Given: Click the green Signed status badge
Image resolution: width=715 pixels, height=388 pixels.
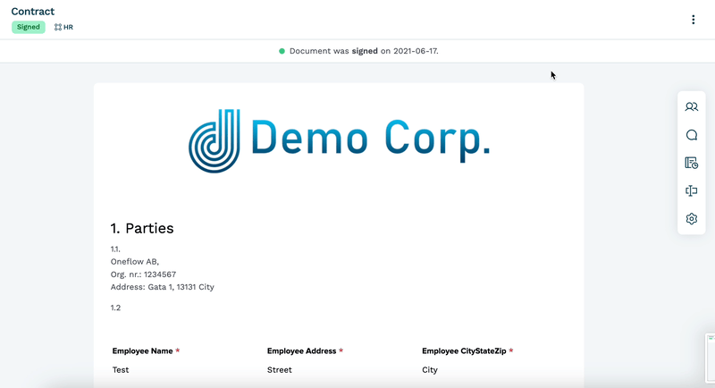Looking at the screenshot, I should click(x=29, y=27).
